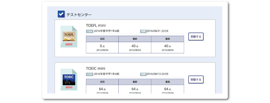Image resolution: width=270 pixels, height=103 pixels.
Task: Click the deadline badge beside 2016/08/31 23:59
Action: click(143, 31)
